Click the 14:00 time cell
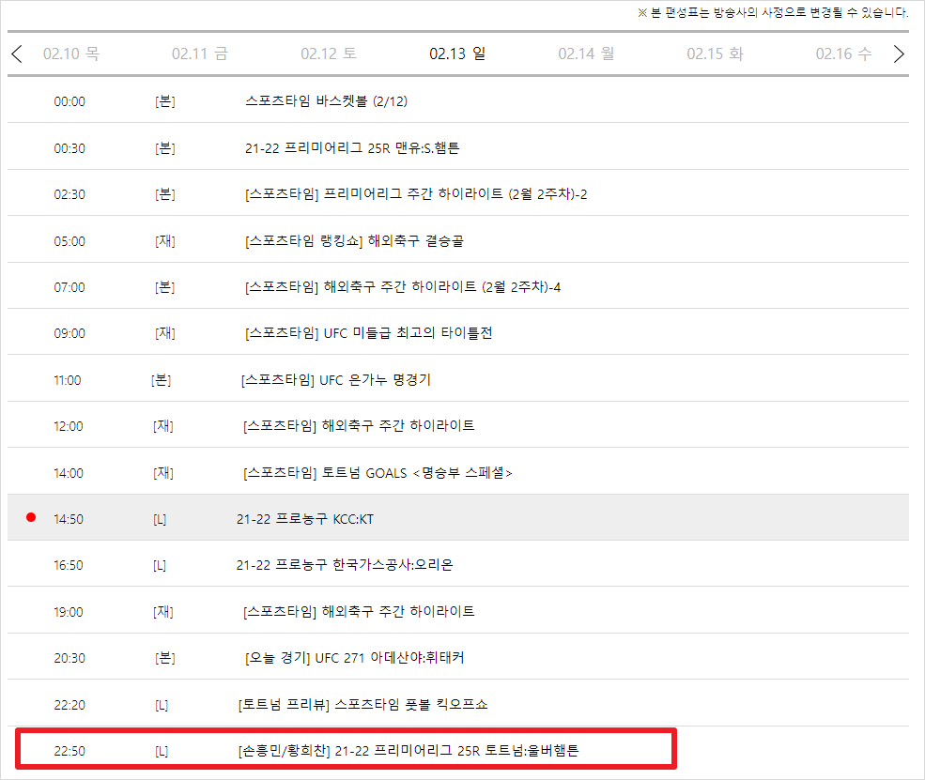Viewport: 925px width, 780px height. click(69, 473)
